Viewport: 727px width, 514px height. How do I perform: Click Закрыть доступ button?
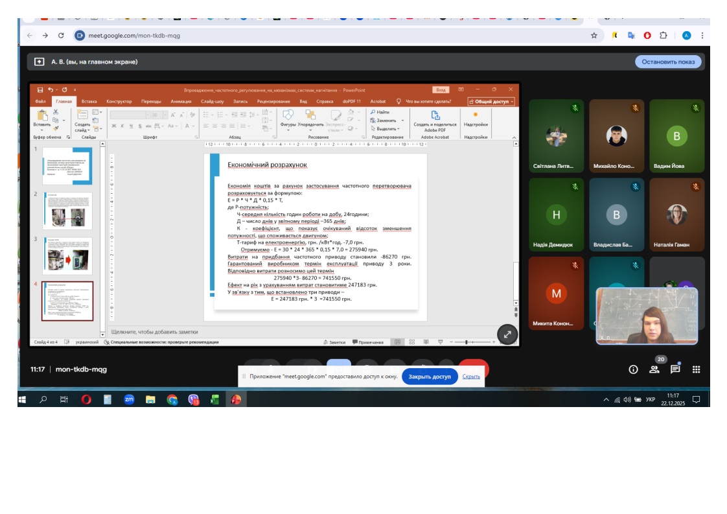(430, 377)
